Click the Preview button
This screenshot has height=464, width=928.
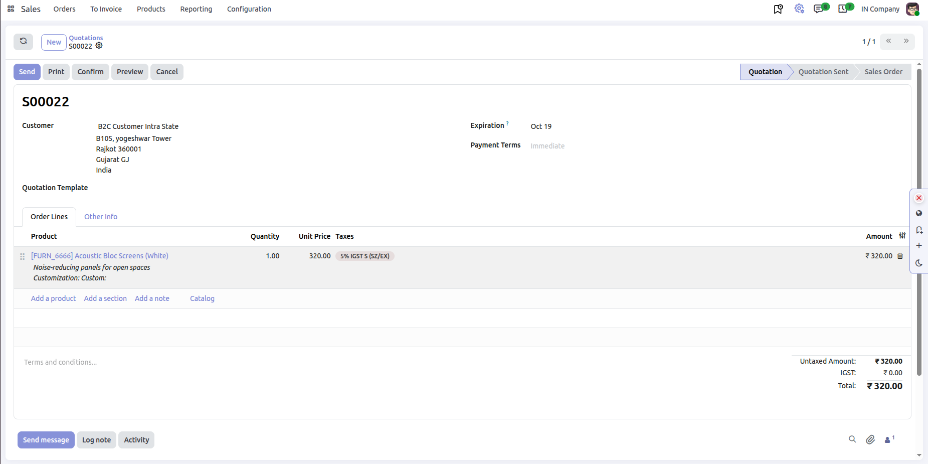(130, 72)
